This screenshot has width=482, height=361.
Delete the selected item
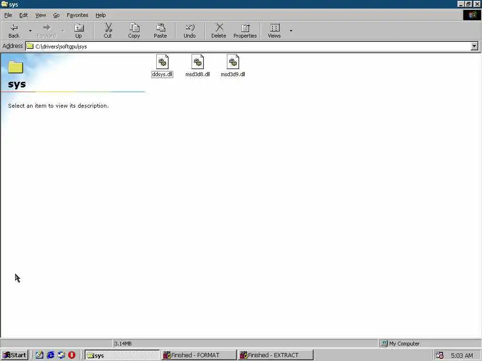[x=218, y=31]
